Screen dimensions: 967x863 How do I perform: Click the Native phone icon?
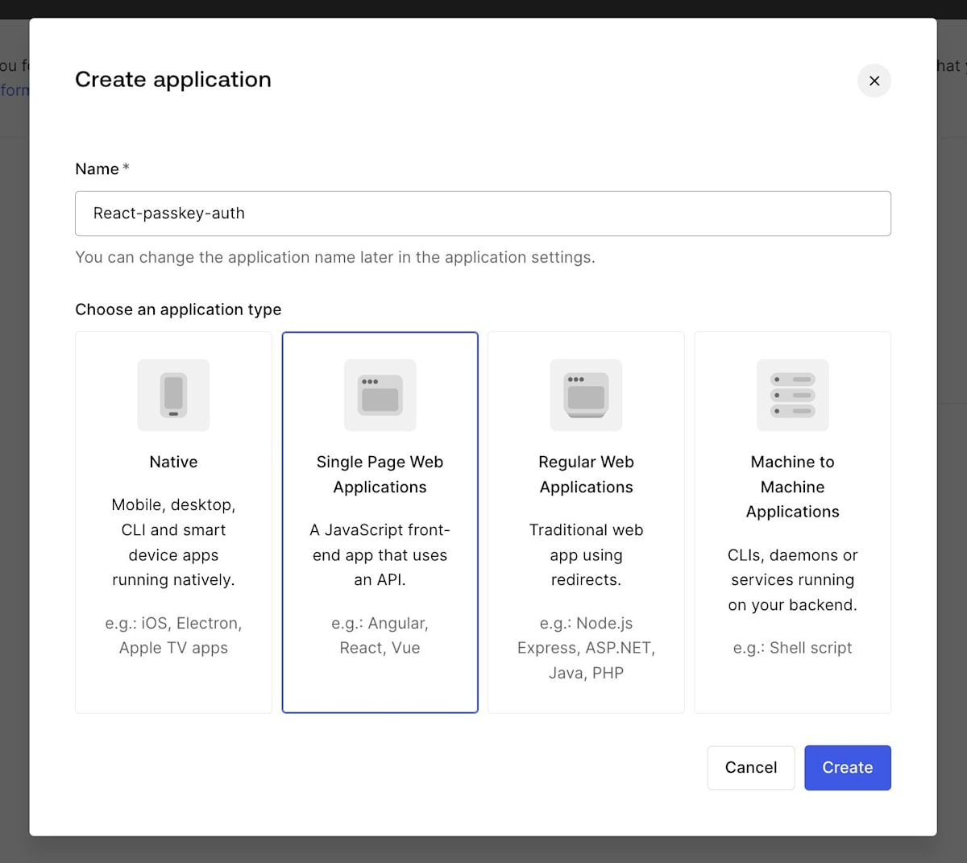[x=173, y=395]
